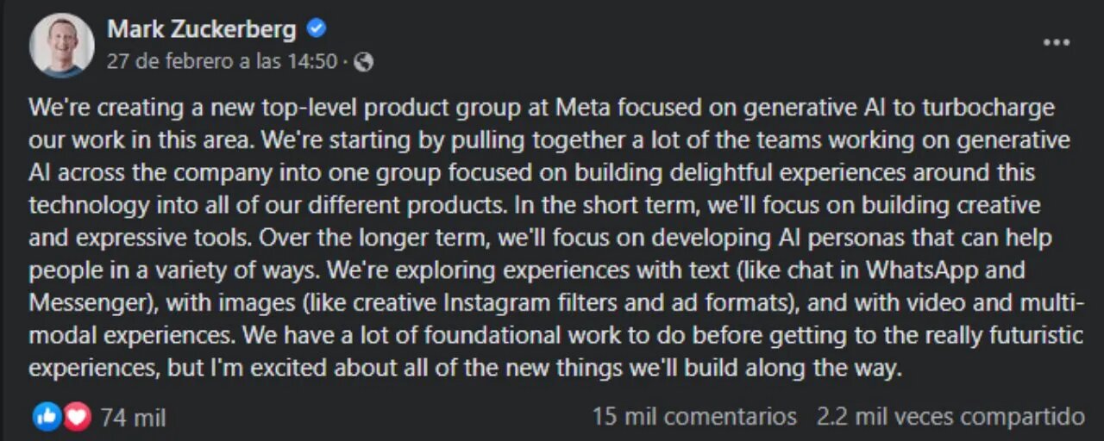Screen dimensions: 1104x441
Task: Open the 74 mil reactions list
Action: (x=133, y=419)
